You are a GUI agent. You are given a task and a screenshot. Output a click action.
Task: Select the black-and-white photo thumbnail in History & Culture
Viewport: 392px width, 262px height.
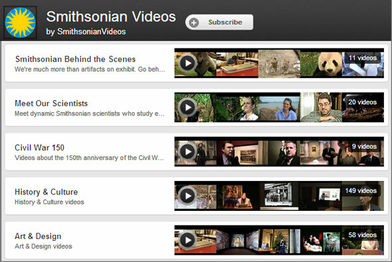click(279, 196)
